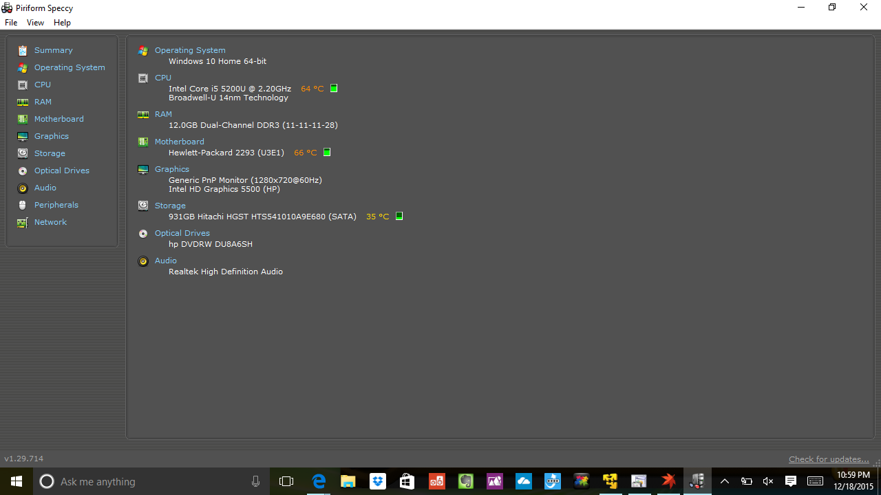The image size is (881, 495).
Task: Click the Optical Drives heading in summary
Action: tap(182, 233)
